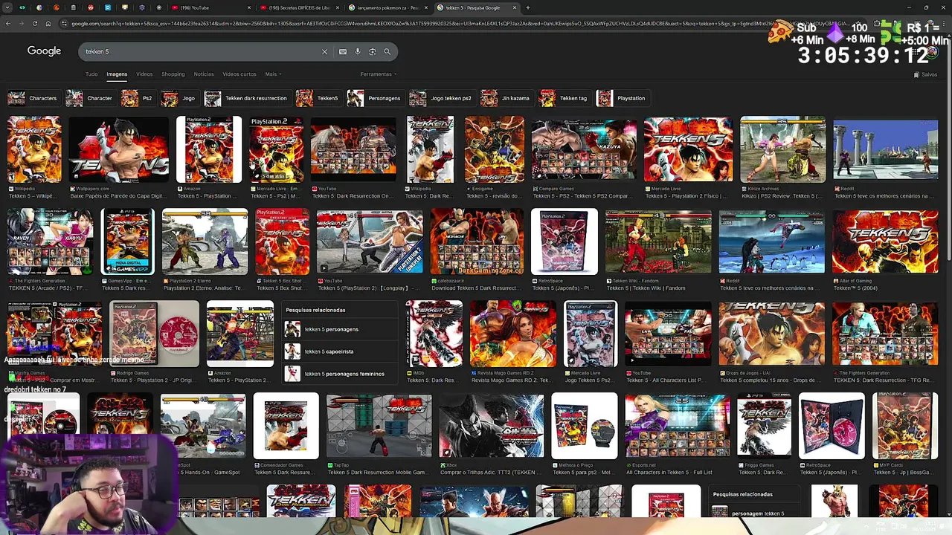Select Tekken dark resurrection filter chip
Screen dimensions: 952x535
click(x=247, y=98)
